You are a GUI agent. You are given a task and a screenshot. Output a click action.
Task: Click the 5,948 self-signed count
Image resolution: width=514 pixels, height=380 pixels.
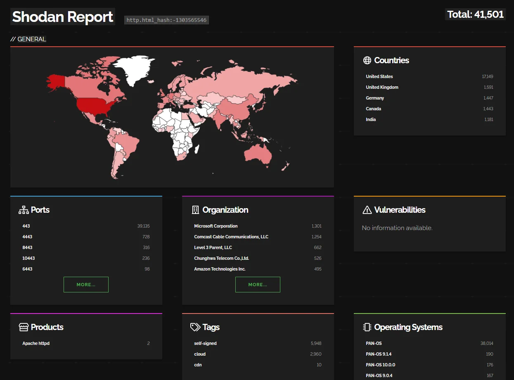pyautogui.click(x=316, y=343)
